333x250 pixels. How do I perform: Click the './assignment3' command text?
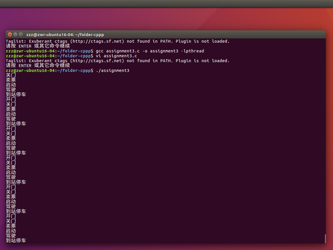point(113,71)
